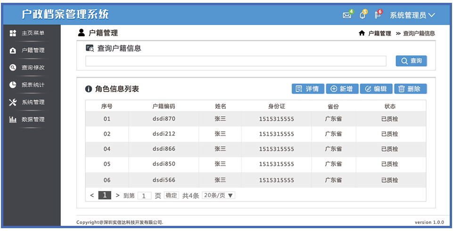Click 序号 cell 04
The width and height of the screenshot is (453, 231).
(x=107, y=149)
